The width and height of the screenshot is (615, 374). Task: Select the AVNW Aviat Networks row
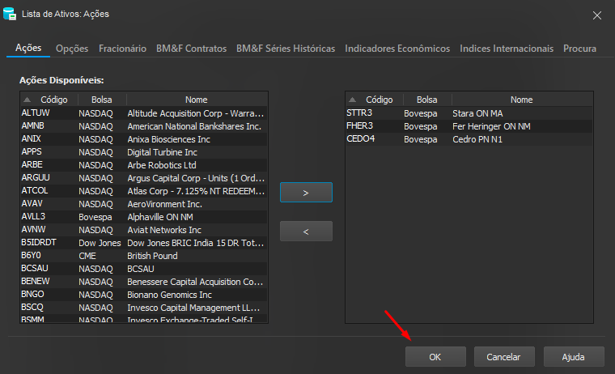(144, 230)
